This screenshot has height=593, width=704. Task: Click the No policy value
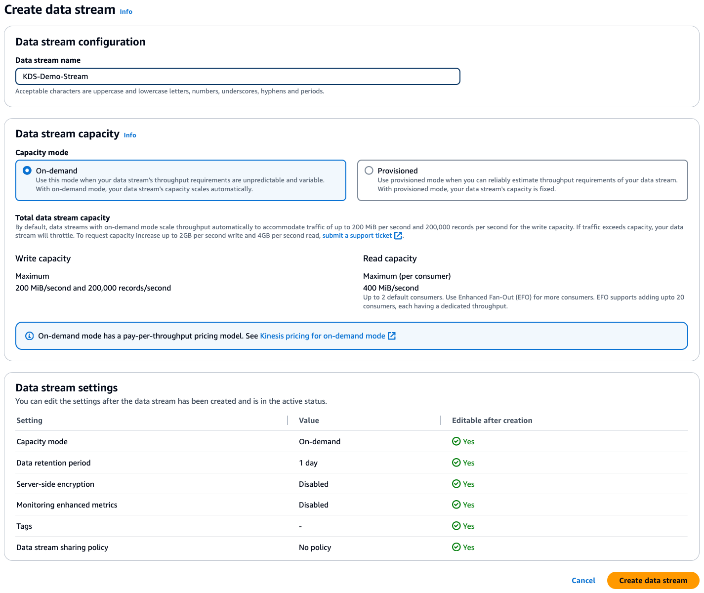[315, 548]
